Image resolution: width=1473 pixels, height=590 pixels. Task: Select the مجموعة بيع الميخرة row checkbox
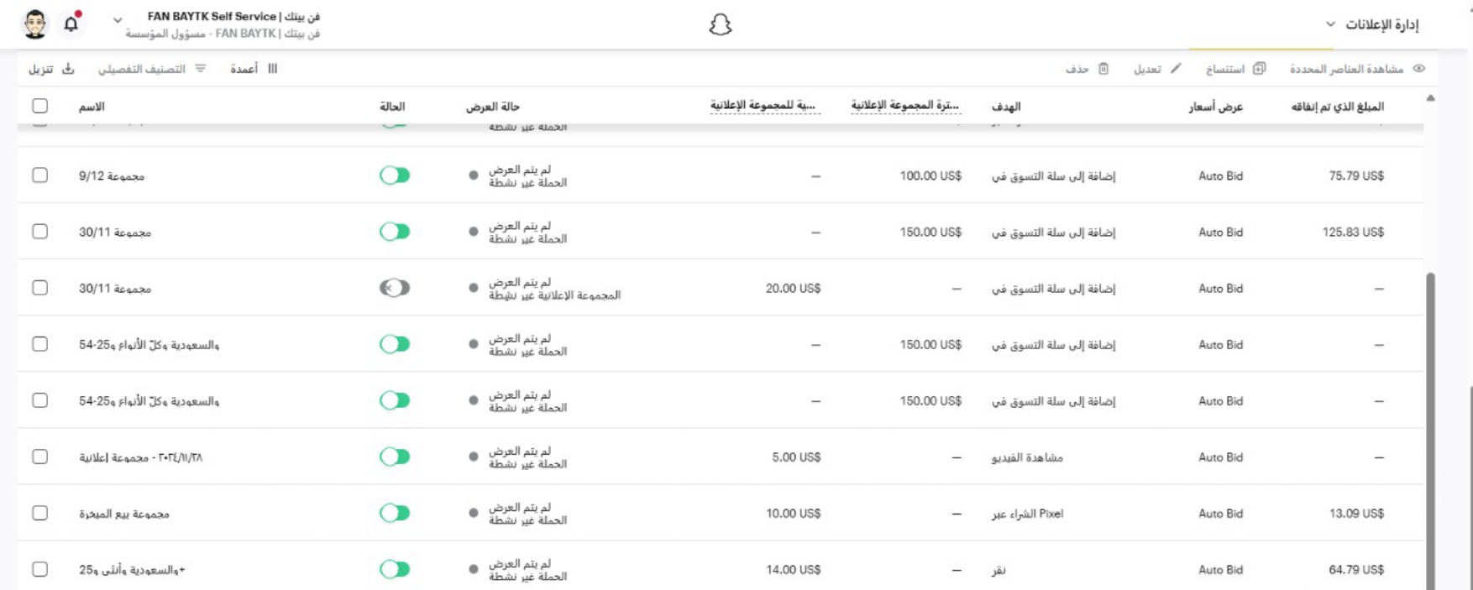[39, 514]
